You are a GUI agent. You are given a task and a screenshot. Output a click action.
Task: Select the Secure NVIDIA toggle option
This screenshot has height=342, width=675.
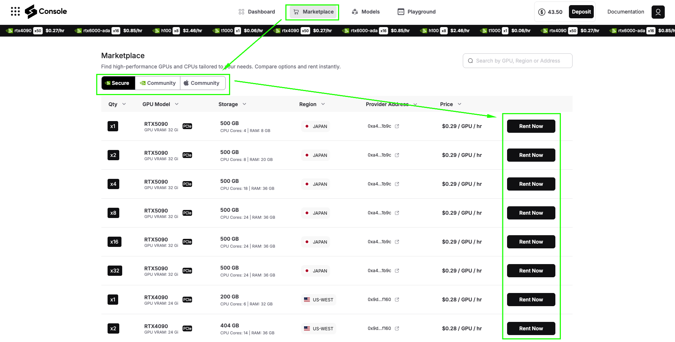[x=118, y=83]
